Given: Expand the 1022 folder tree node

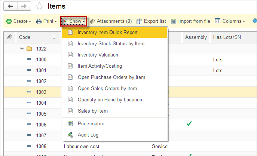Looking at the screenshot, I should tap(22, 49).
